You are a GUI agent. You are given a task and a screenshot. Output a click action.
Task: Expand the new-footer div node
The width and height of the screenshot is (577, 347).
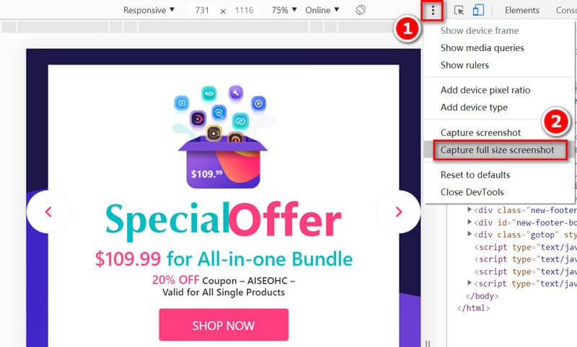point(470,209)
